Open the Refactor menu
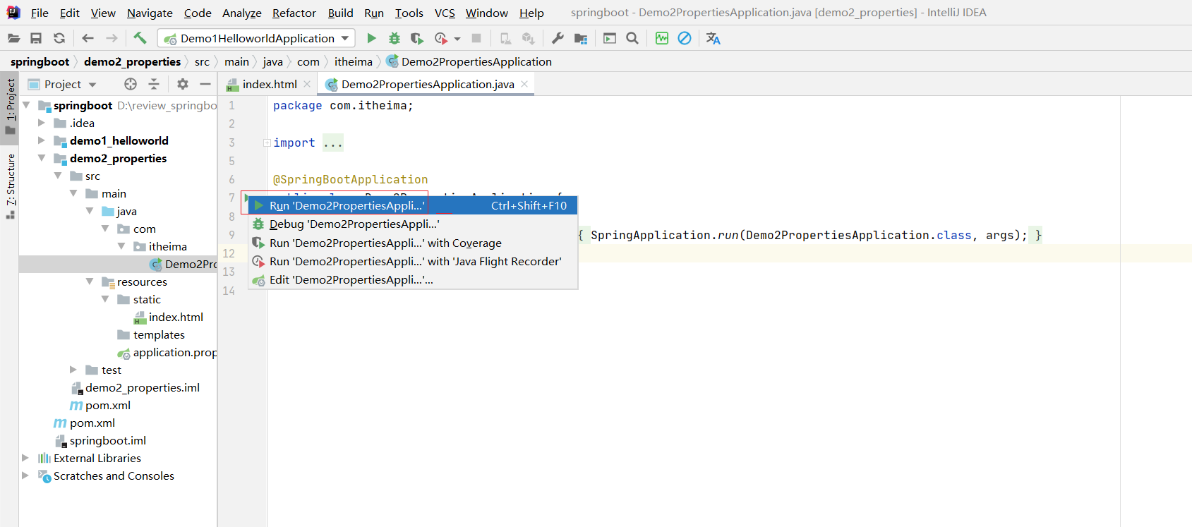Image resolution: width=1192 pixels, height=527 pixels. click(294, 13)
